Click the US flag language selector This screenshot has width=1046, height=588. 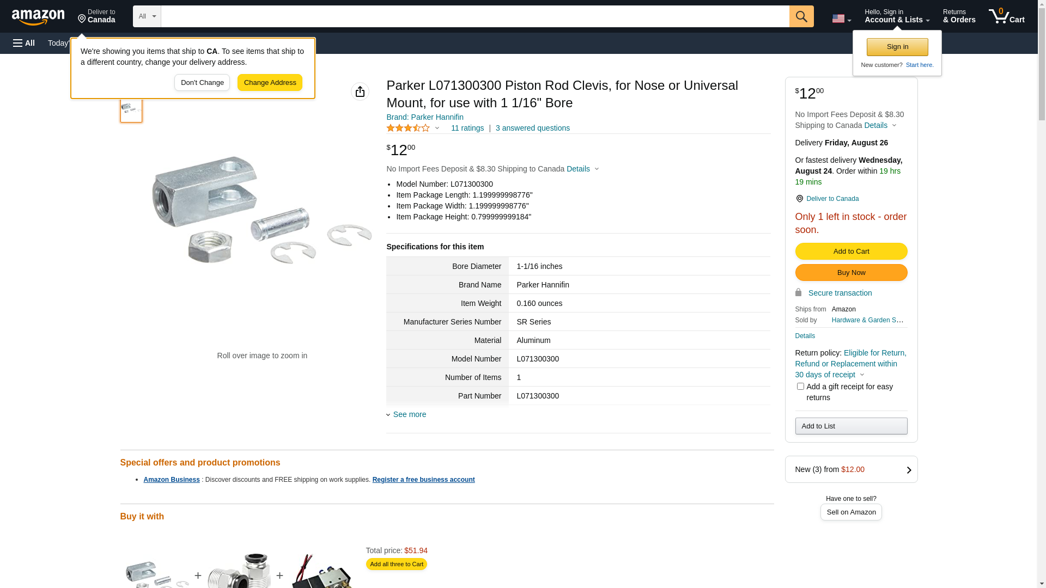click(841, 19)
